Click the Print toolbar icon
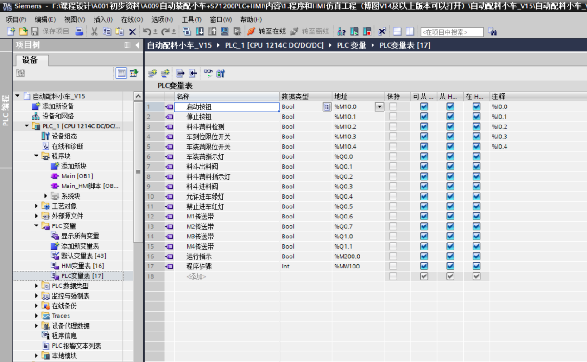 pos(80,31)
